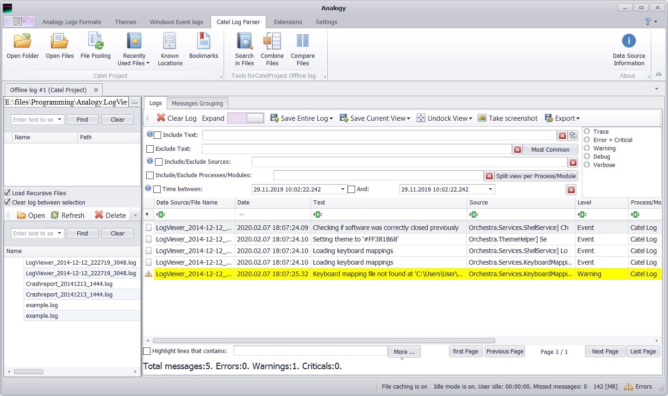Delete the selected file
Screen dimensions: 668x396
(110, 215)
